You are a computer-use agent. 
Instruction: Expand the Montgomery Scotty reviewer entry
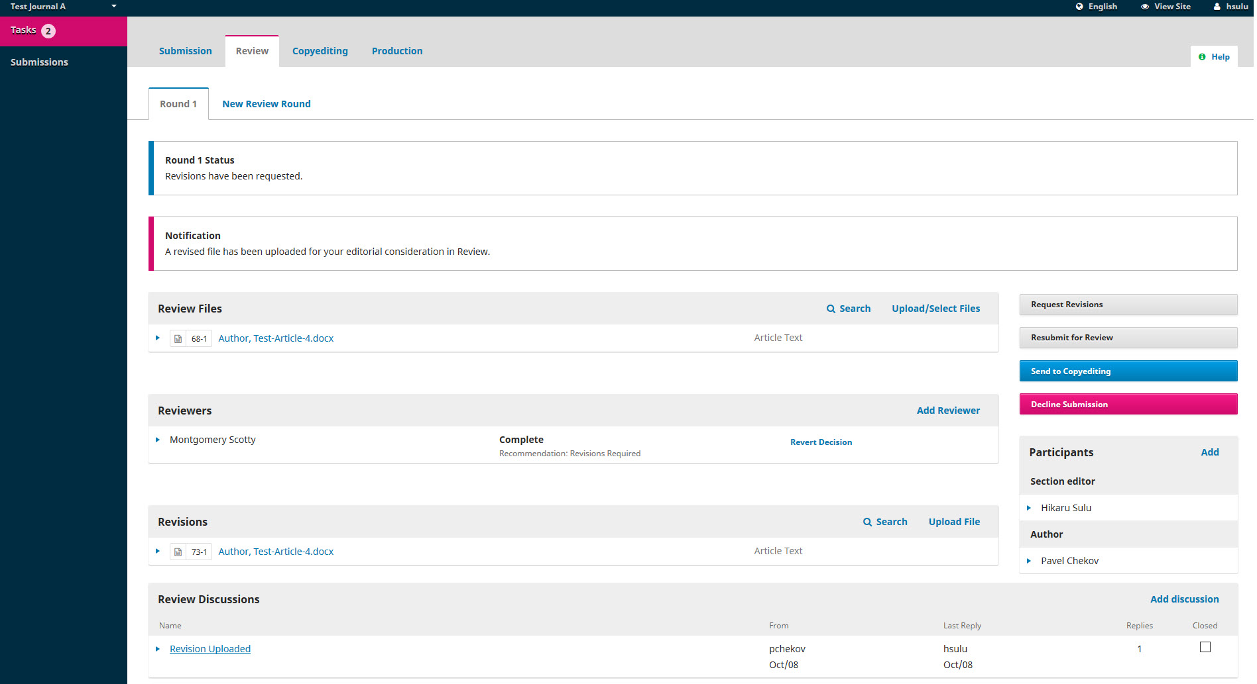click(157, 439)
